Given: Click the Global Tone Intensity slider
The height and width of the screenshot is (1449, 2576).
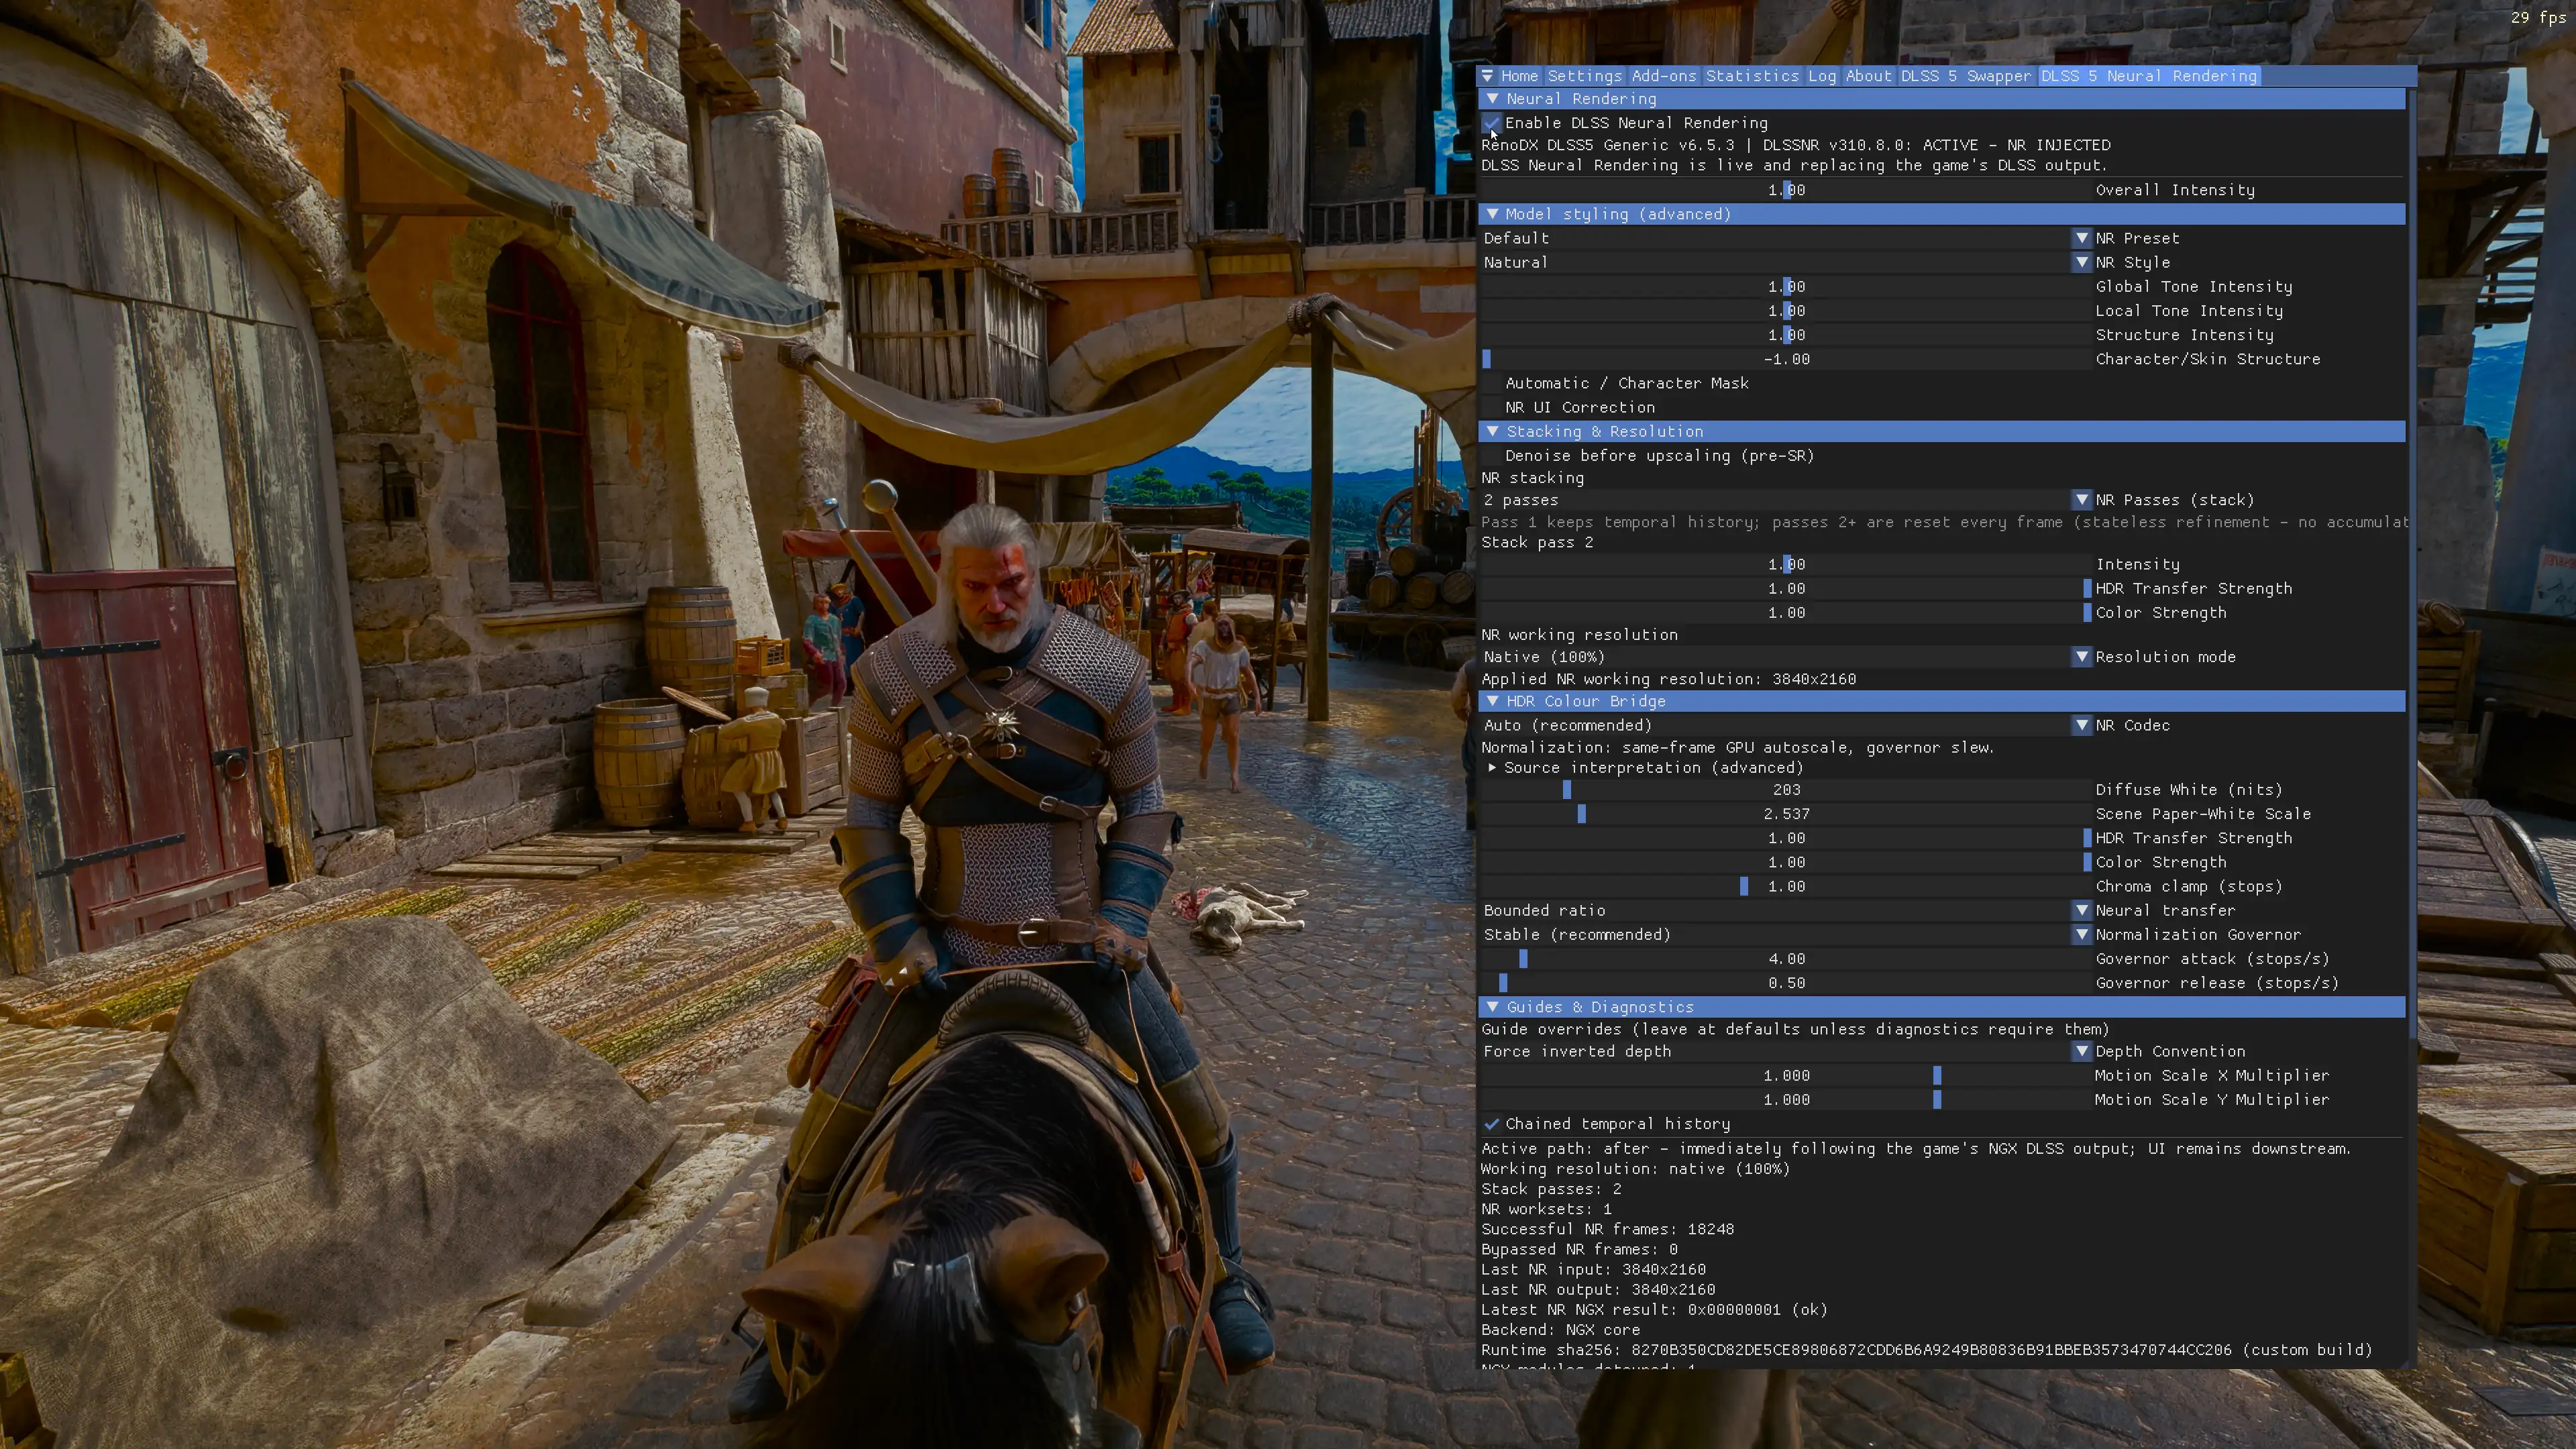Looking at the screenshot, I should (1786, 286).
